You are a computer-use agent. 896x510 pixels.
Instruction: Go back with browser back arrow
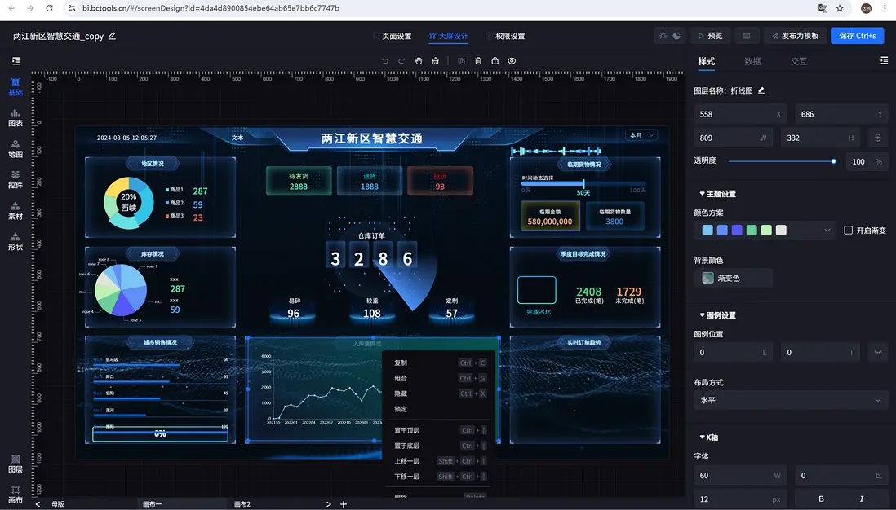tap(12, 8)
